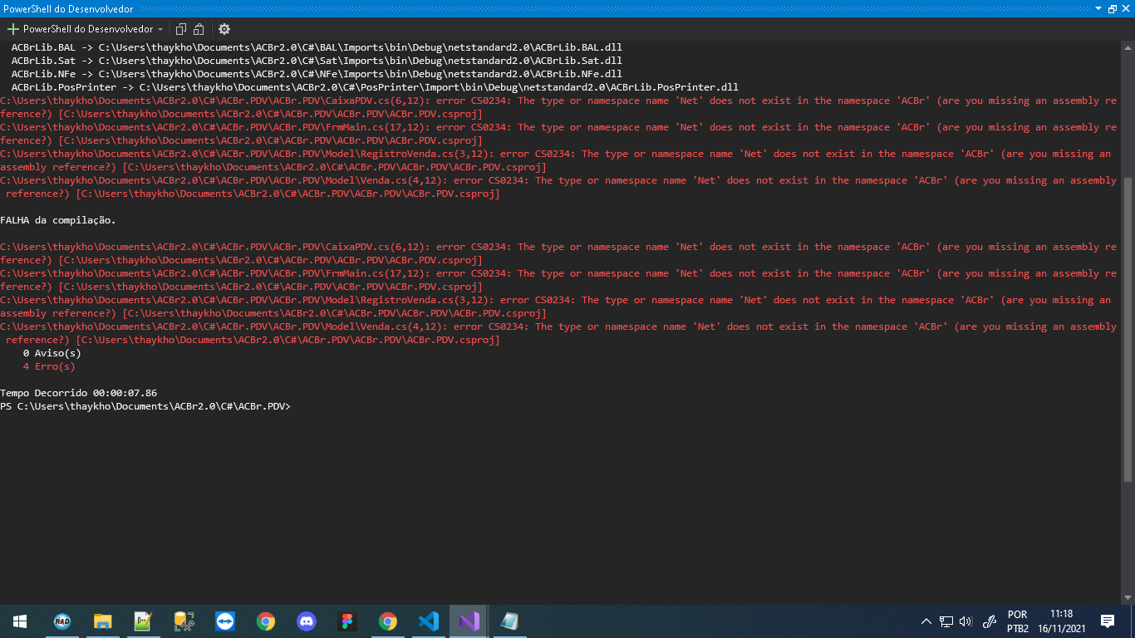
Task: Click the '4 Erro(s)' line
Action: point(49,366)
